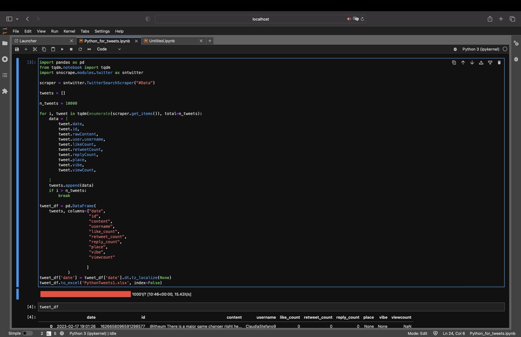521x337 pixels.
Task: Collapse cell 3 using its blue left bar
Action: point(17,172)
